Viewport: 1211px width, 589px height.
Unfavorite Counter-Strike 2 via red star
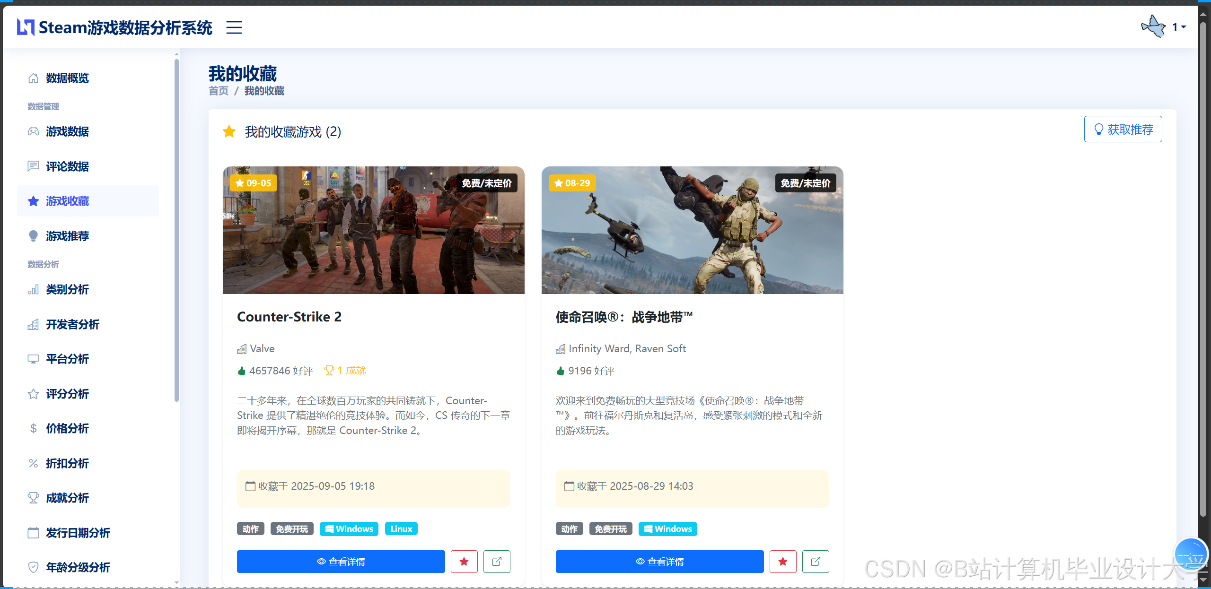[464, 562]
